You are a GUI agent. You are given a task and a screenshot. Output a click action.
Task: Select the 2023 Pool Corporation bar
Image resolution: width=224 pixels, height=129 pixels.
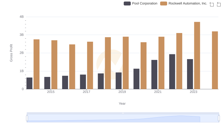[190, 74]
